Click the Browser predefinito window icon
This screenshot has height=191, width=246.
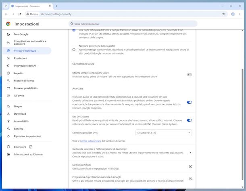[8, 88]
